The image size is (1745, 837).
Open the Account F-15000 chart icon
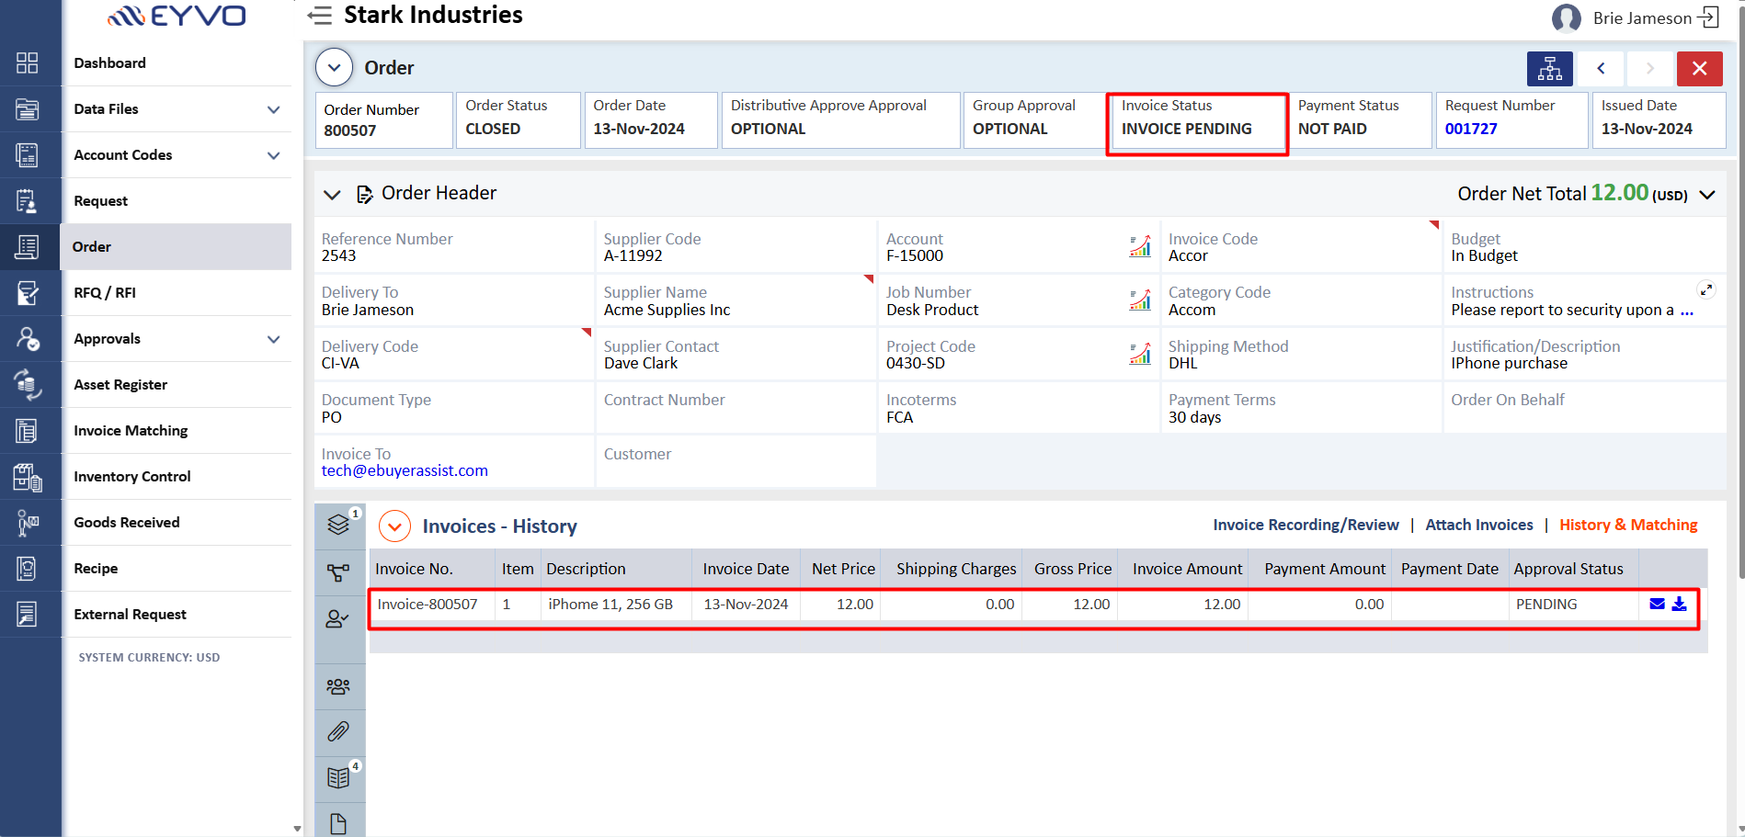tap(1140, 246)
